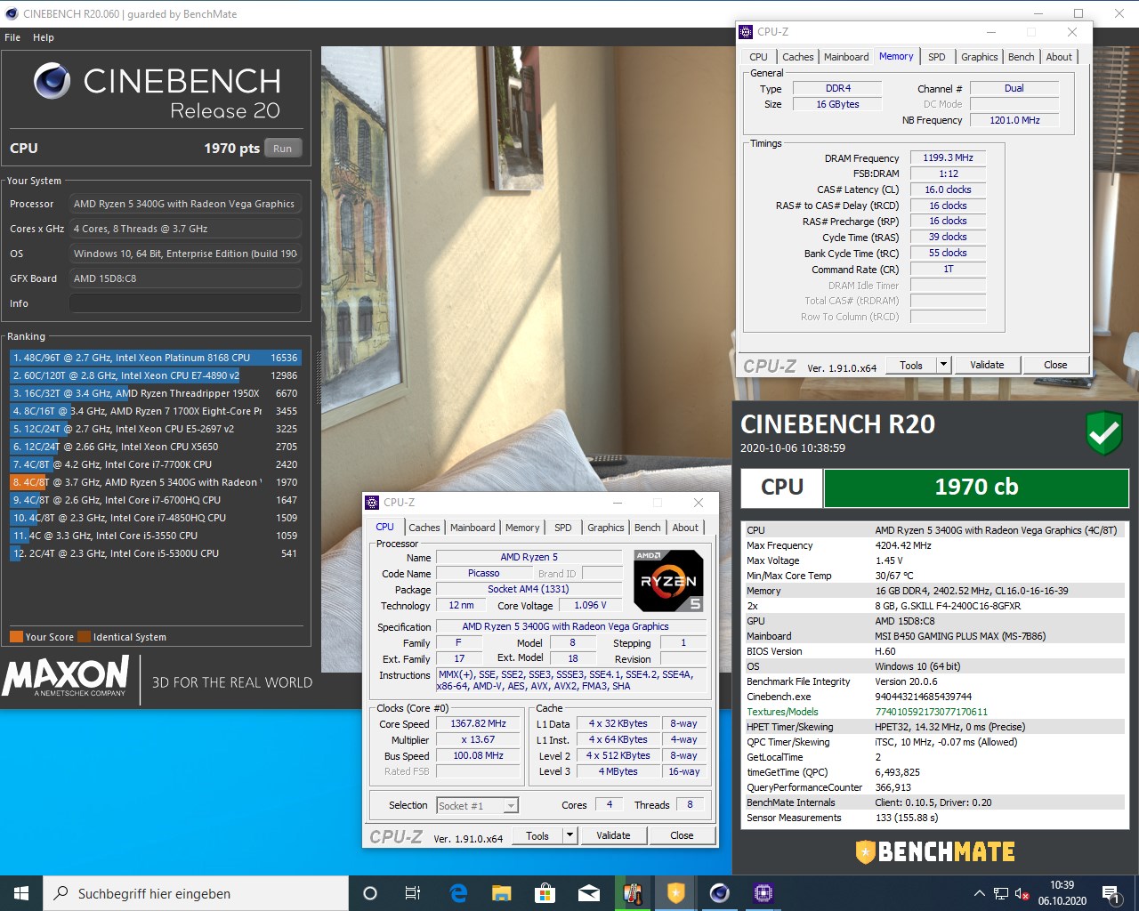Run the CPU benchmark
Viewport: 1139px width, 911px height.
pyautogui.click(x=283, y=149)
